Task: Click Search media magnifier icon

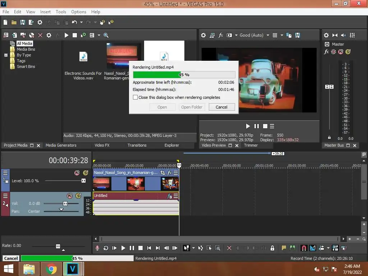Action: coord(106,35)
